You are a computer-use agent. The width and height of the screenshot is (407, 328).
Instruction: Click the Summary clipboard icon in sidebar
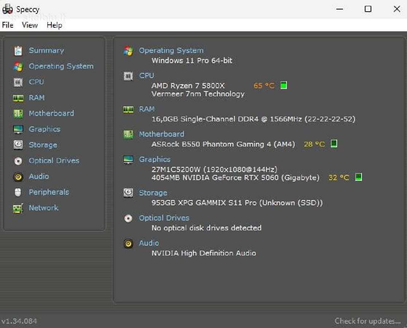point(18,51)
